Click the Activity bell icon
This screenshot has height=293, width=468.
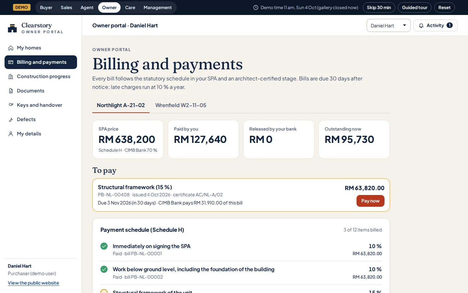[x=421, y=26]
